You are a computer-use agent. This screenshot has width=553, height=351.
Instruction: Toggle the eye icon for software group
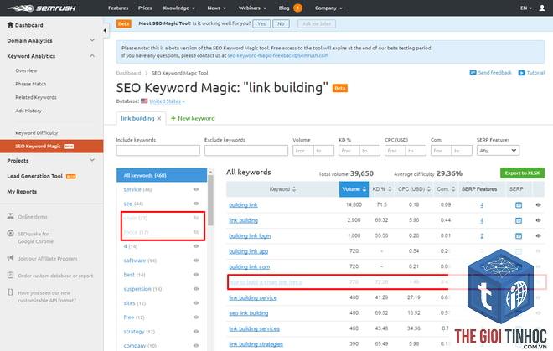(196, 261)
